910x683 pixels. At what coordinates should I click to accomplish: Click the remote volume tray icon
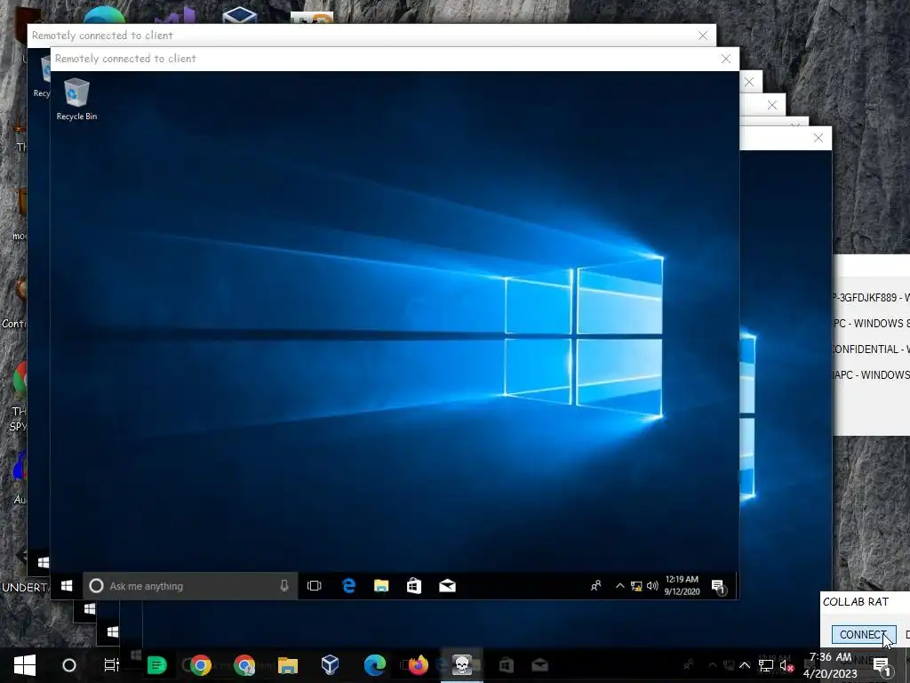point(652,586)
